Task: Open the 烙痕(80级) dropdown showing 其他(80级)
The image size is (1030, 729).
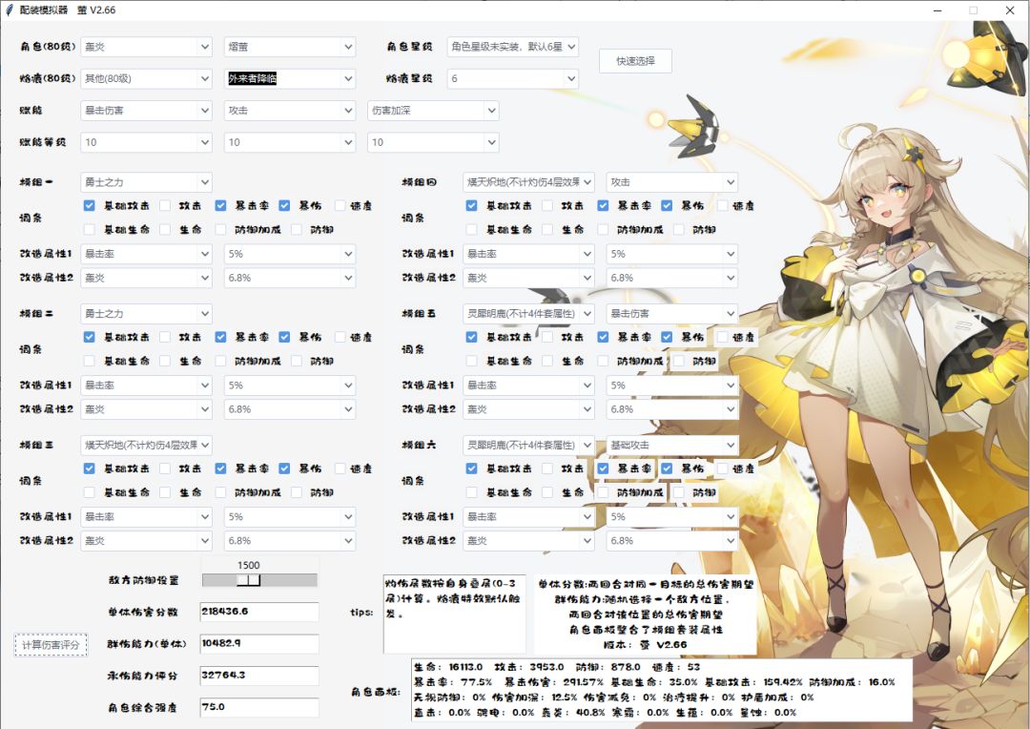Action: pyautogui.click(x=146, y=78)
